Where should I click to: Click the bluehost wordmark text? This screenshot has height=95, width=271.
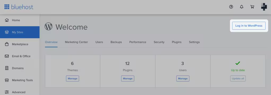pos(22,7)
